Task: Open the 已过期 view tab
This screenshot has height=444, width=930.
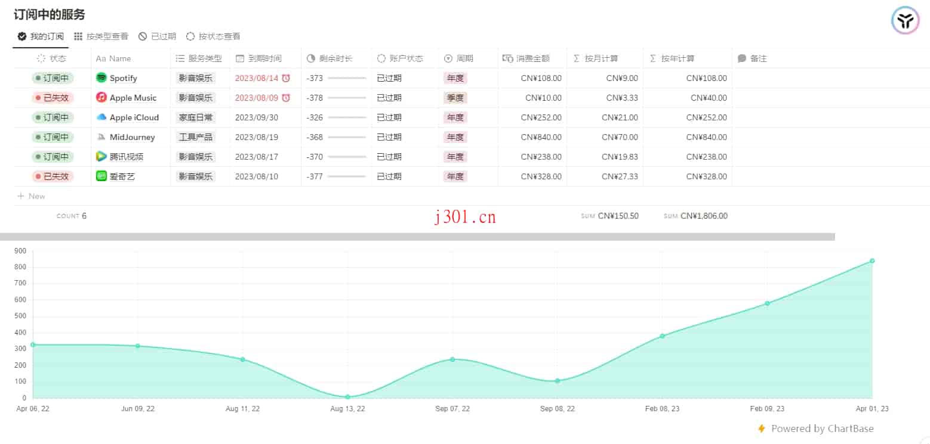Action: click(x=158, y=36)
